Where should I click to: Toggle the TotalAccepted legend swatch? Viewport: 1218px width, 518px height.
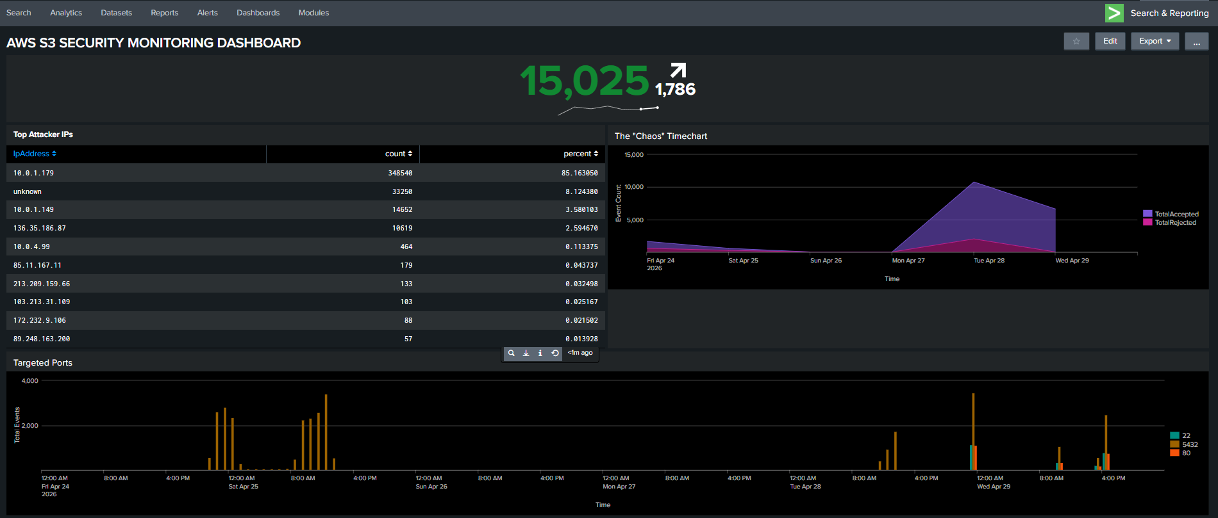[x=1147, y=214]
